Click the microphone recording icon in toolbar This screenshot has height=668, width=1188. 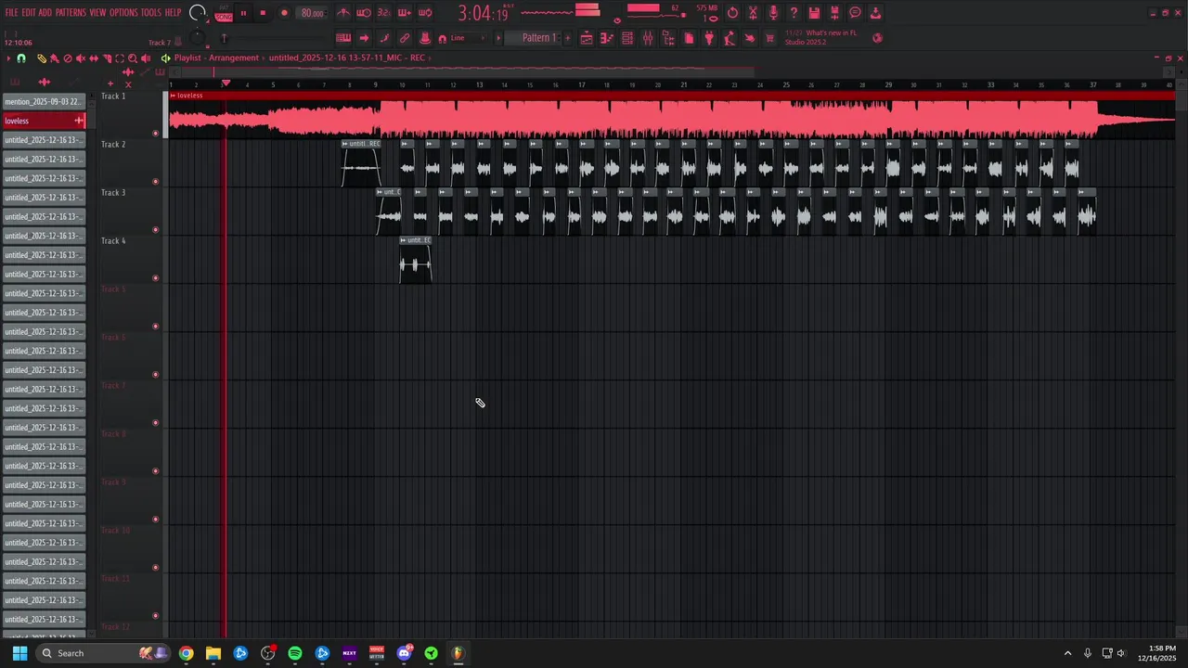(x=773, y=13)
